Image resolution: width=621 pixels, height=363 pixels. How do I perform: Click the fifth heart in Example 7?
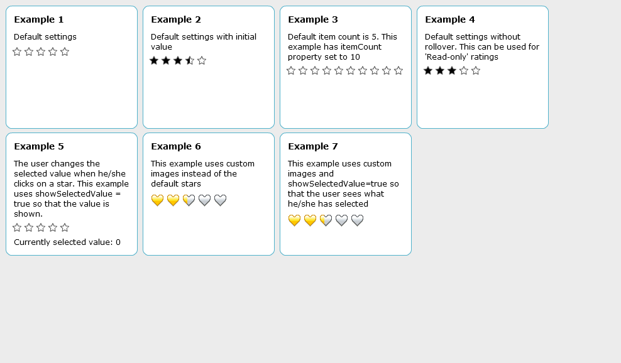pos(357,220)
